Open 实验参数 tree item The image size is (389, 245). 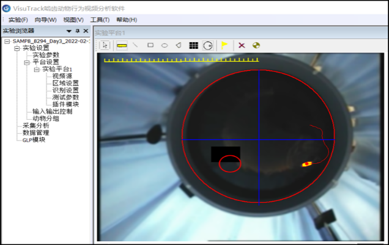coord(46,55)
